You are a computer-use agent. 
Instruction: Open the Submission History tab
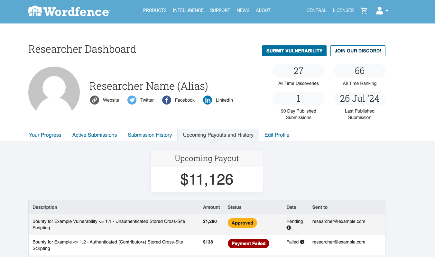point(150,135)
